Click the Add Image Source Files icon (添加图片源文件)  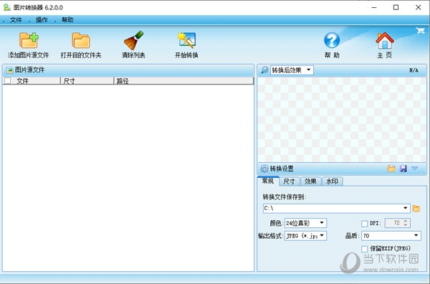coord(29,41)
